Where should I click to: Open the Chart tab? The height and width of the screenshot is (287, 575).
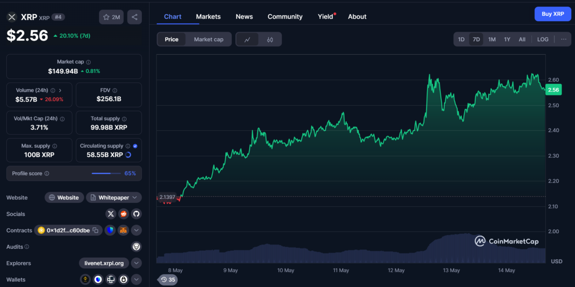[x=172, y=16]
